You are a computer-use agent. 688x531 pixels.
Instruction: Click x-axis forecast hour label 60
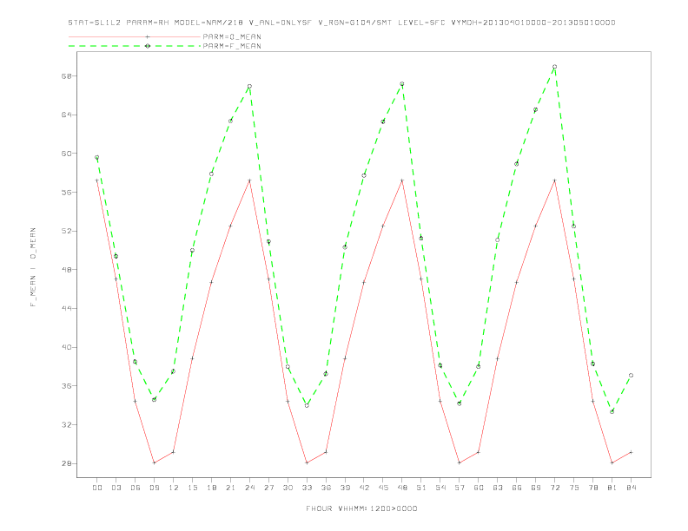pos(479,488)
